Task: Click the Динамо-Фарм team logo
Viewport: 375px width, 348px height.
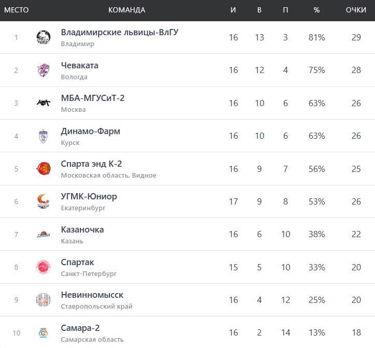Action: (x=44, y=136)
